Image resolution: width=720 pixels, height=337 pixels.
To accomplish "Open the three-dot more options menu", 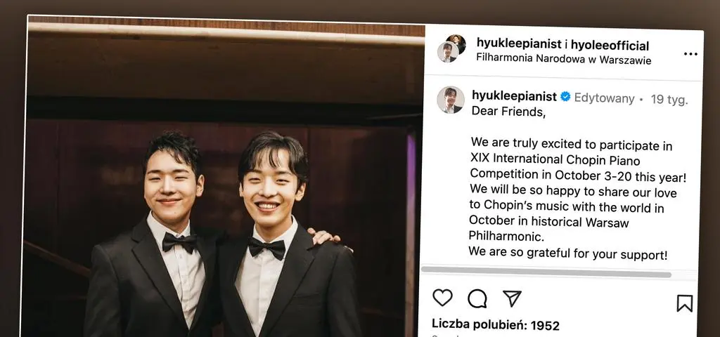I will [x=690, y=54].
